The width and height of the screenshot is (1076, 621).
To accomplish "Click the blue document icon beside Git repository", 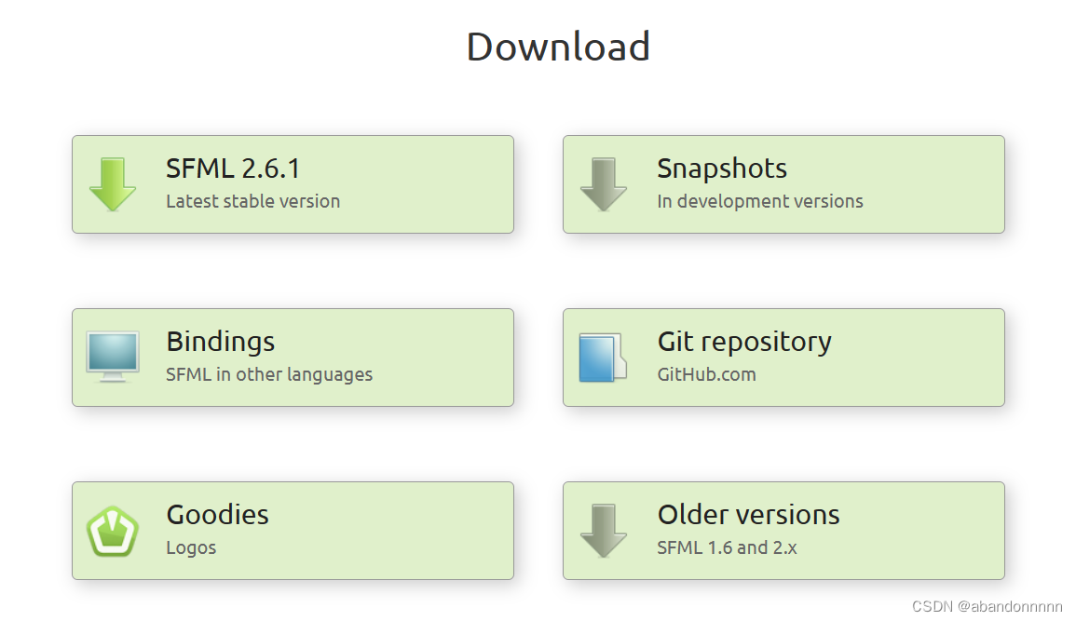I will 603,358.
